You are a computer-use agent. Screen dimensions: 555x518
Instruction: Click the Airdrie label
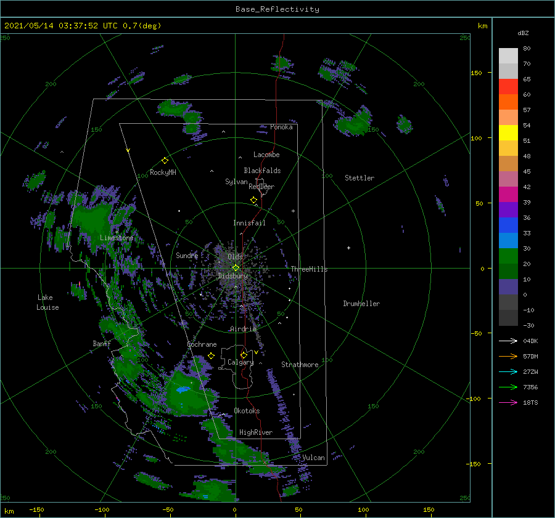243,329
